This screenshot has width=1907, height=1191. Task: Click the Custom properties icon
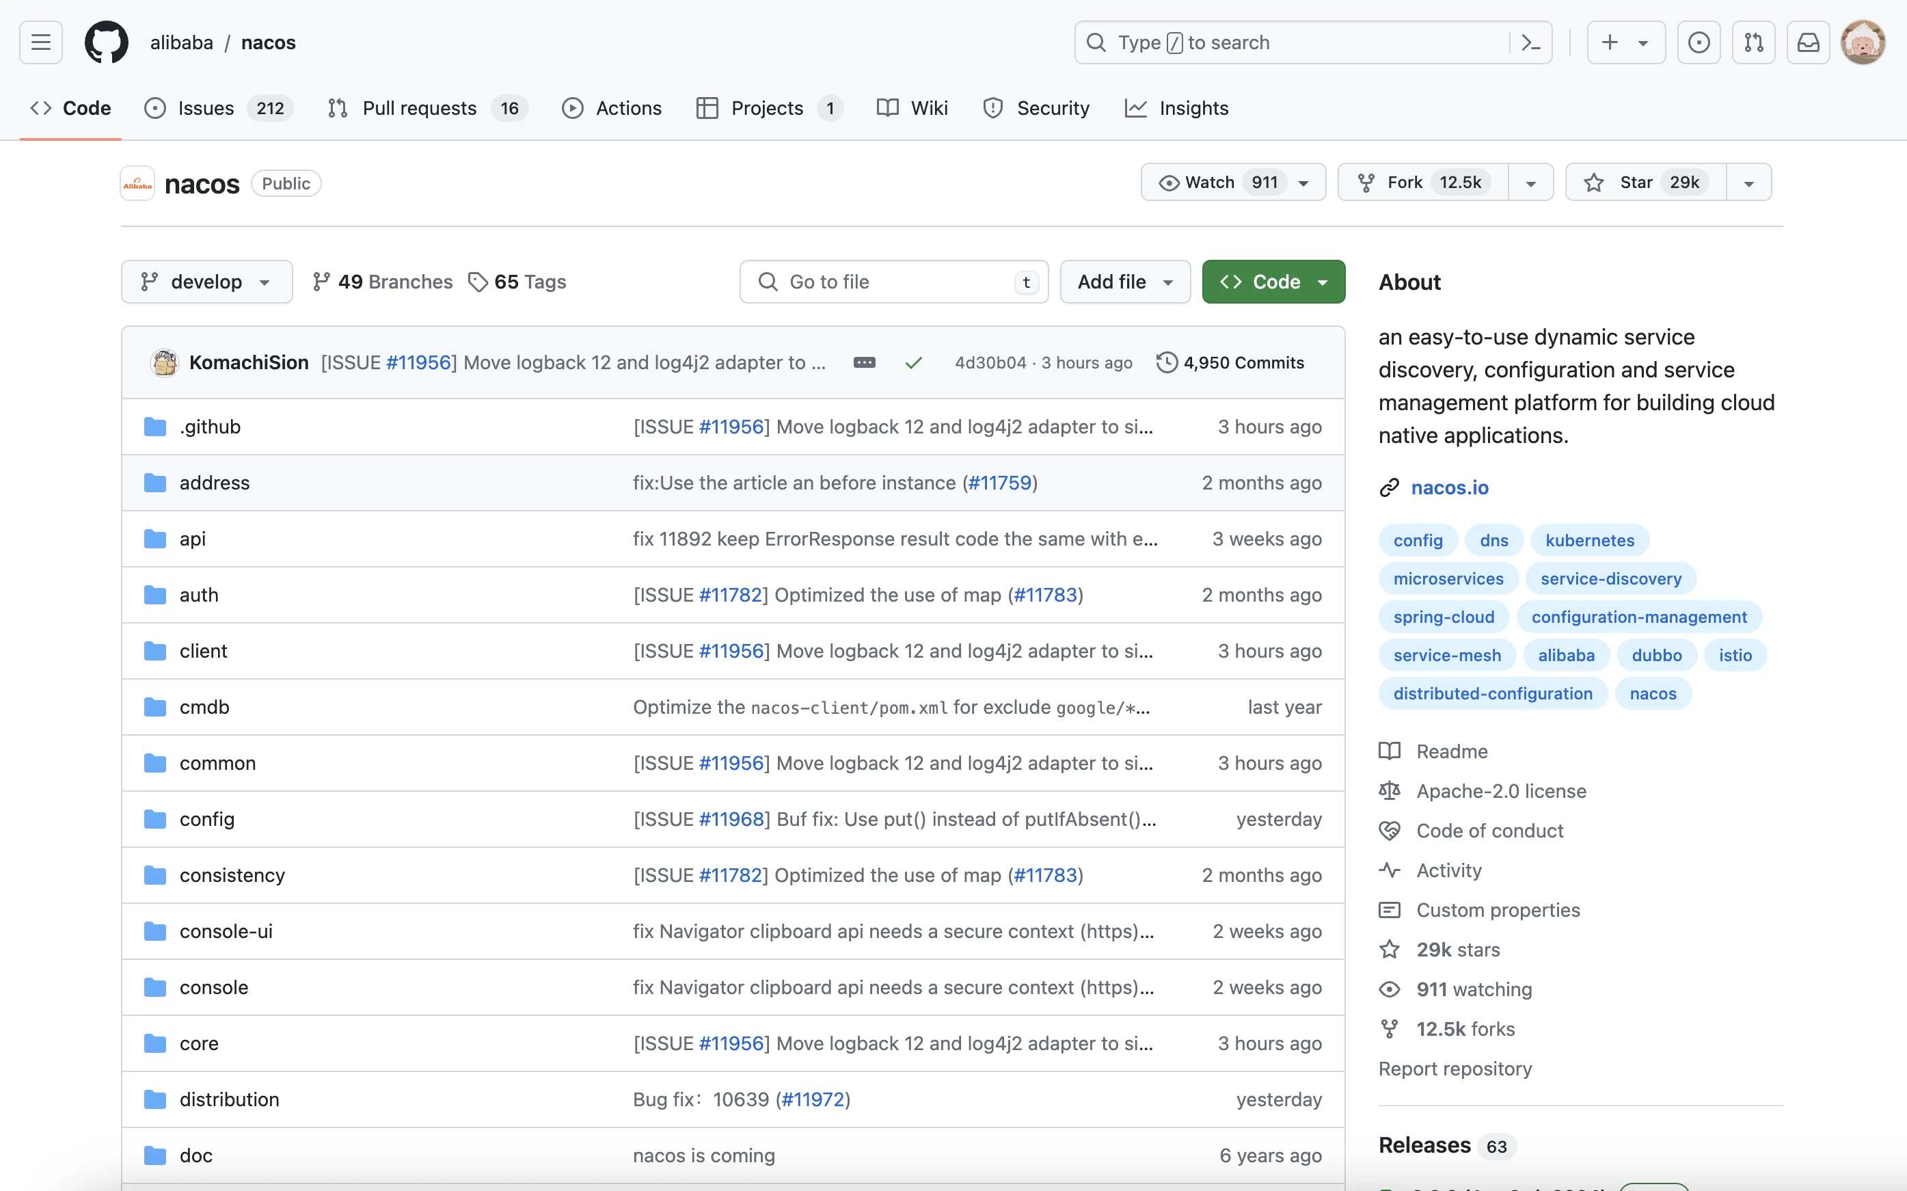(x=1390, y=910)
